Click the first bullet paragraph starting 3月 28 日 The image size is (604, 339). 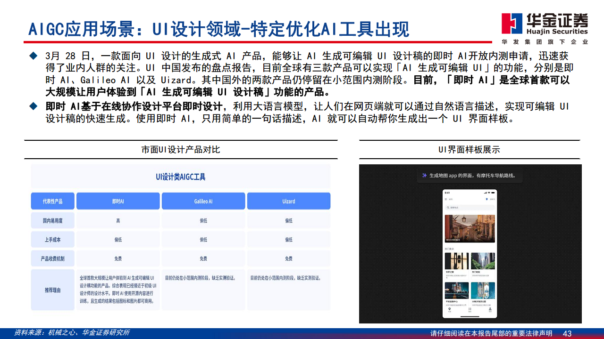coord(309,74)
